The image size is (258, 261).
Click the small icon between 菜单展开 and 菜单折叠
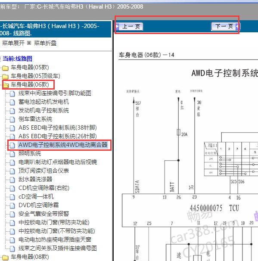click(29, 43)
